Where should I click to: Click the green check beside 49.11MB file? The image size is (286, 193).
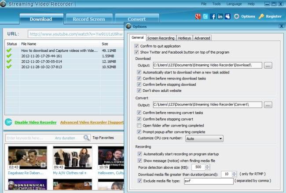coord(9,50)
